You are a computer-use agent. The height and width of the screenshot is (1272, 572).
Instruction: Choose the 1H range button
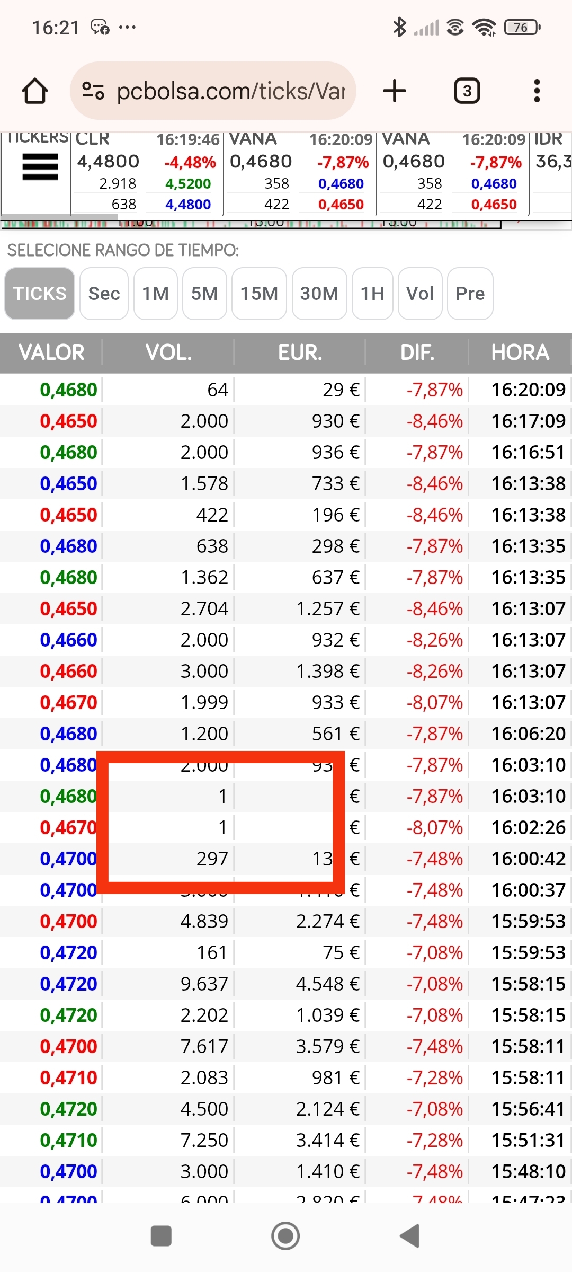click(372, 294)
